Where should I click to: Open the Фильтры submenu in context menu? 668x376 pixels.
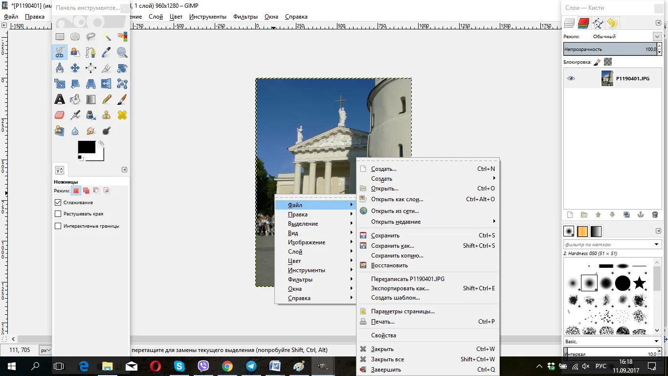point(315,280)
